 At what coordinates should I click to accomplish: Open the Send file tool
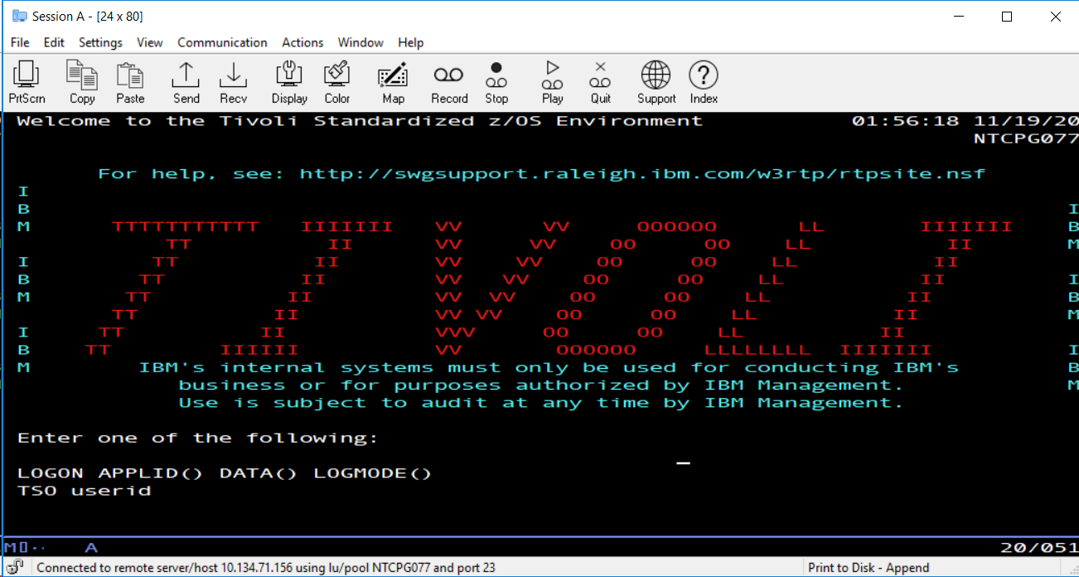click(186, 83)
